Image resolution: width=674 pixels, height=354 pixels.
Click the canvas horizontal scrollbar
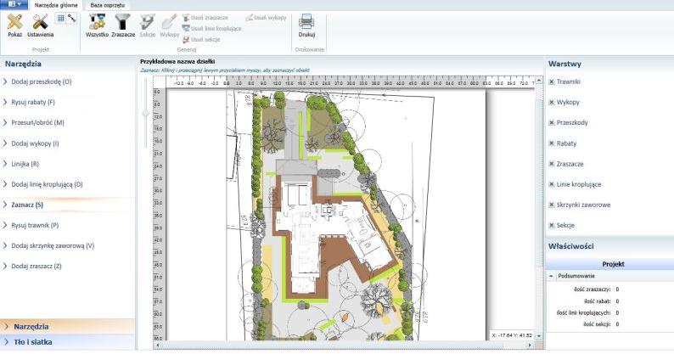click(x=345, y=345)
